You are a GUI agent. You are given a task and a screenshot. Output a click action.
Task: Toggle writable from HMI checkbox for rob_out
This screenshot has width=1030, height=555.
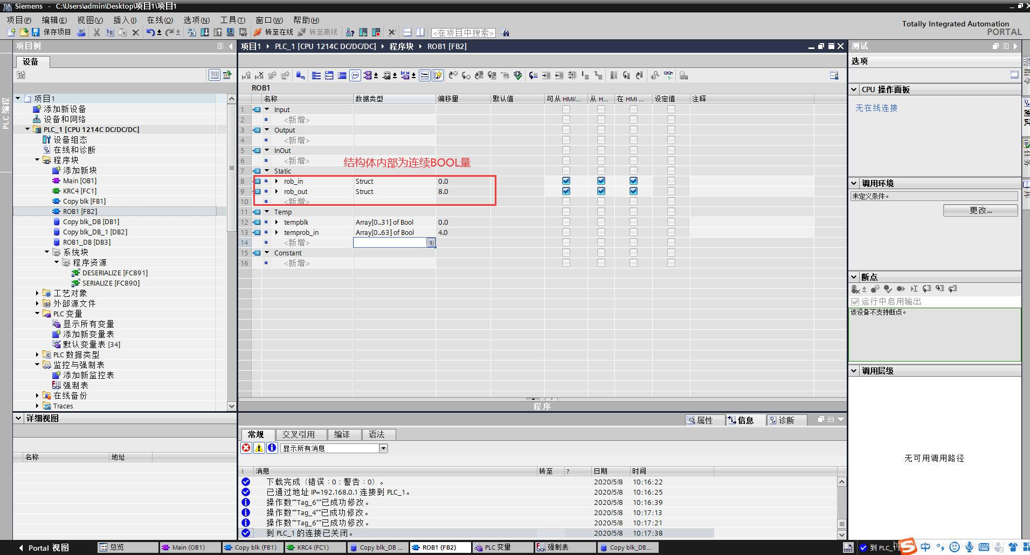(x=601, y=191)
